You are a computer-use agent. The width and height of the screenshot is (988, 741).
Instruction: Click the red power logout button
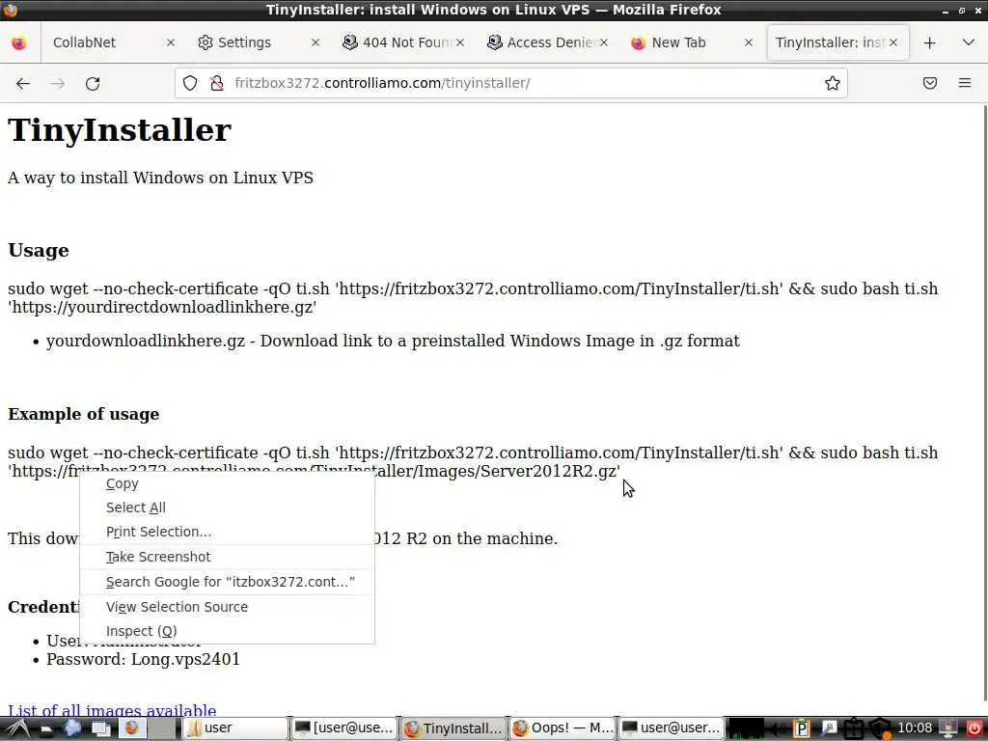[x=974, y=728]
